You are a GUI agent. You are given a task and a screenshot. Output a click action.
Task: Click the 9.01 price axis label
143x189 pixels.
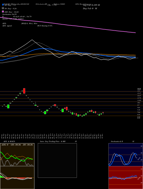[138, 107]
